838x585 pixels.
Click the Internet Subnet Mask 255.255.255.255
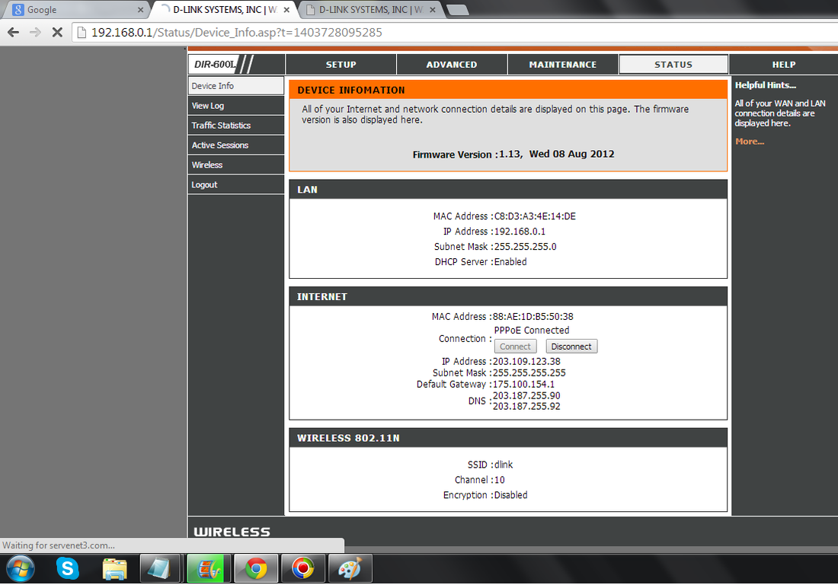click(x=529, y=373)
